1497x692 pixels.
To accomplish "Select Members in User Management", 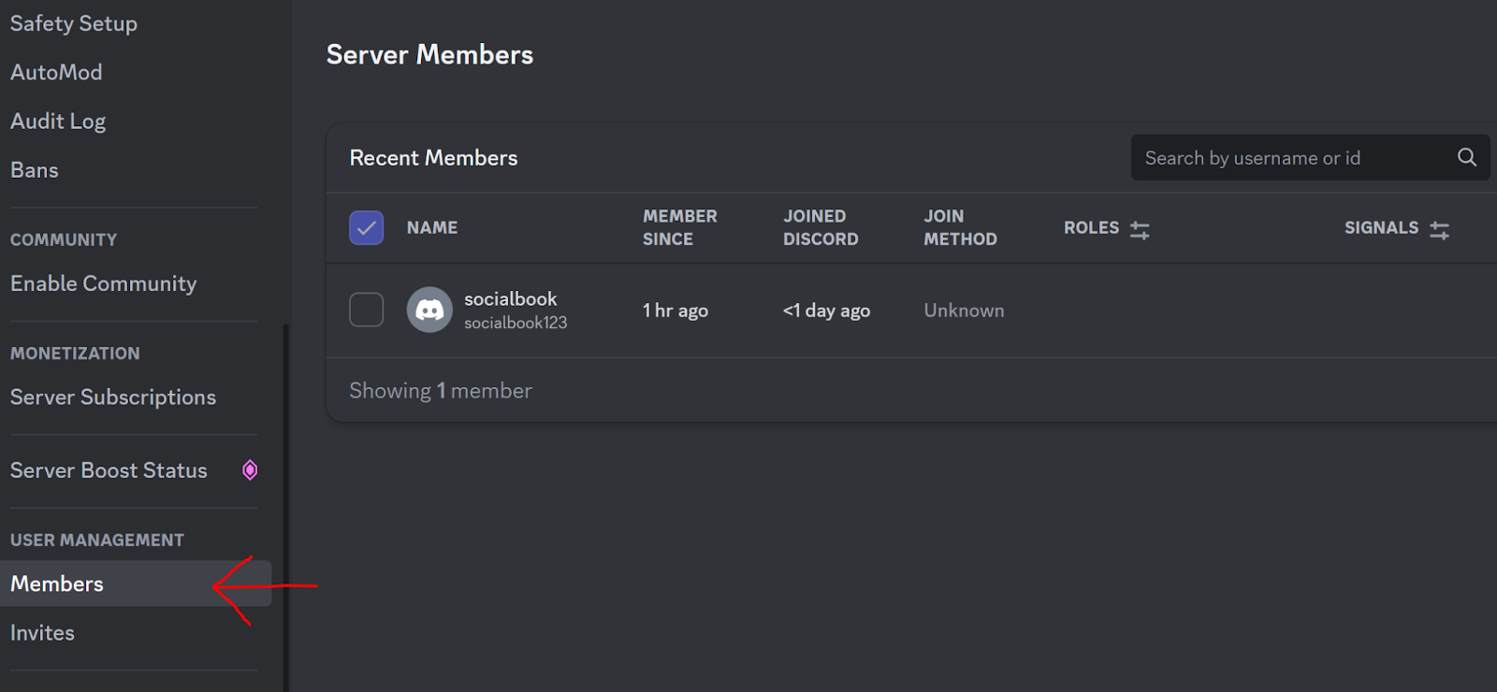I will (57, 584).
